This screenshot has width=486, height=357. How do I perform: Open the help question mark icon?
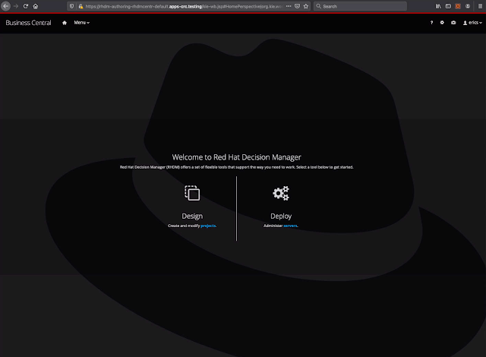click(x=431, y=23)
